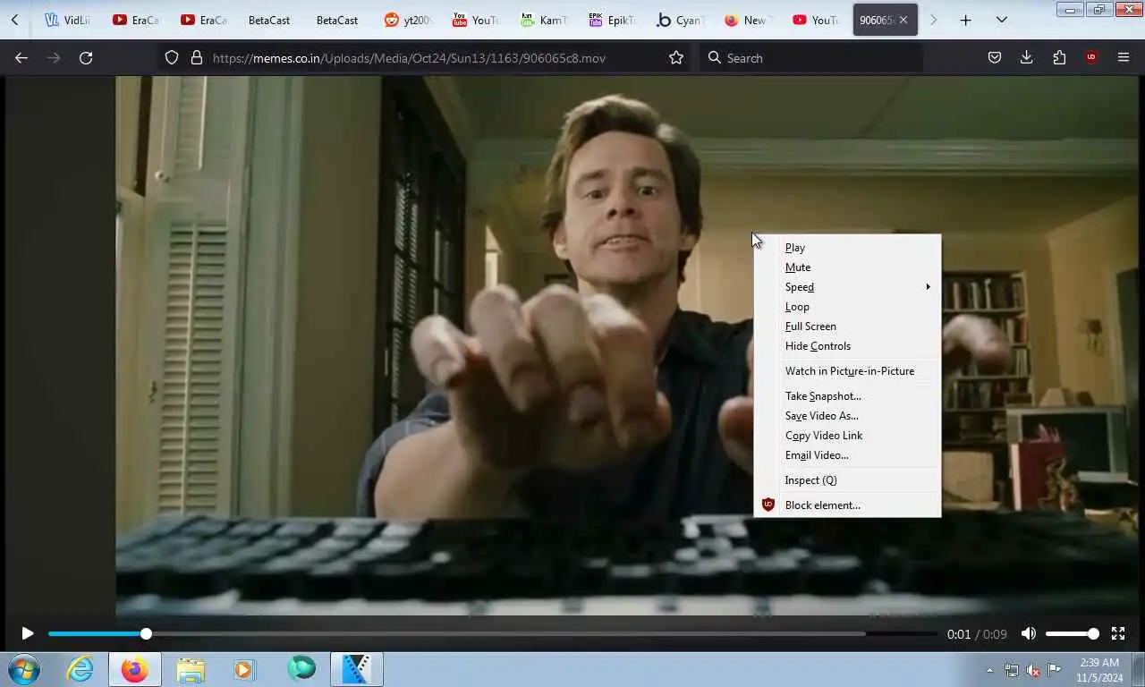
Task: Reload the current page
Action: (x=86, y=57)
